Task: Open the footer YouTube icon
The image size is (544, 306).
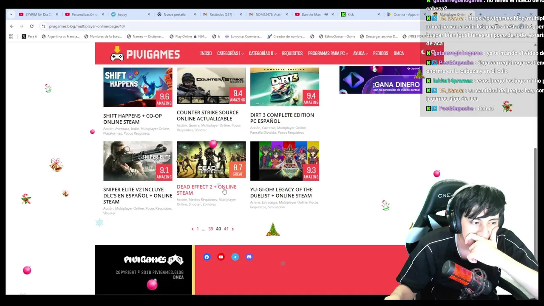Action: coord(221,257)
